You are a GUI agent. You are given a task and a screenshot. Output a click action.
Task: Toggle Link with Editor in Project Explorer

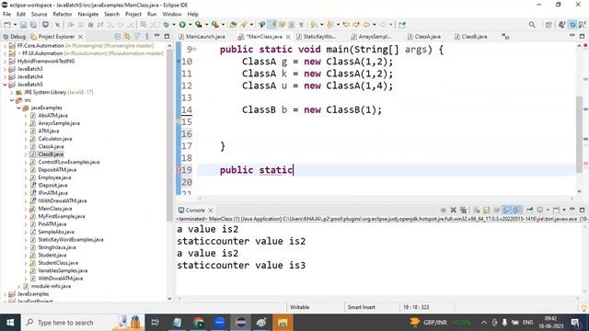[x=127, y=37]
